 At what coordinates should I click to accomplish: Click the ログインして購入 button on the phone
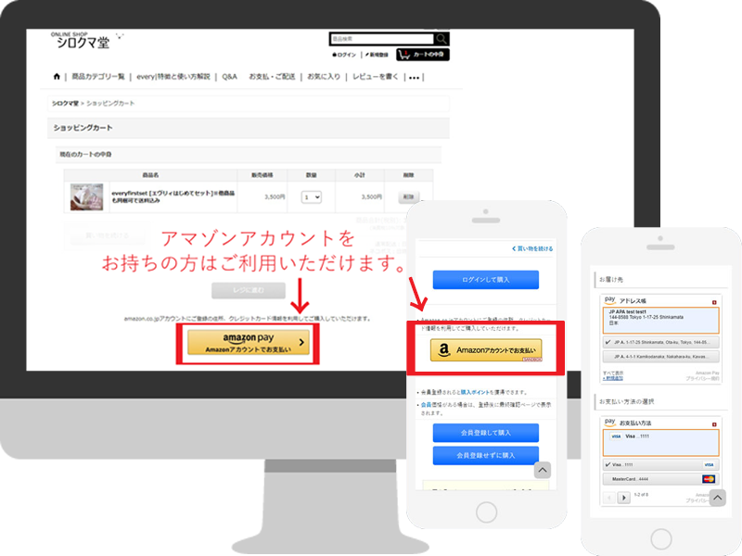[x=486, y=280]
